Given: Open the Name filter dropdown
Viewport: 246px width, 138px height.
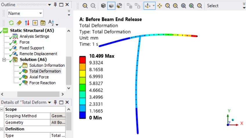Looking at the screenshot, I should pos(25,13).
